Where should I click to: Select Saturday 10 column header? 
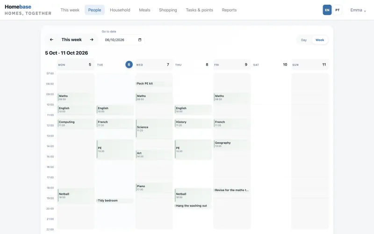tap(271, 65)
